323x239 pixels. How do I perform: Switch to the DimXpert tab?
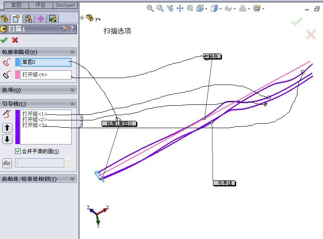pyautogui.click(x=65, y=5)
